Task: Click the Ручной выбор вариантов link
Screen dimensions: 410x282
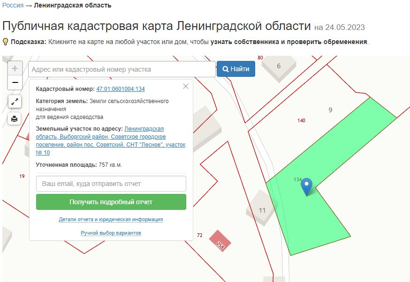Action: click(111, 233)
